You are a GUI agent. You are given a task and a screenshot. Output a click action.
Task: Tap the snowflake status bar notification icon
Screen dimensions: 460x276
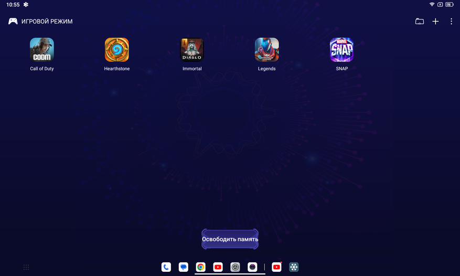[26, 4]
